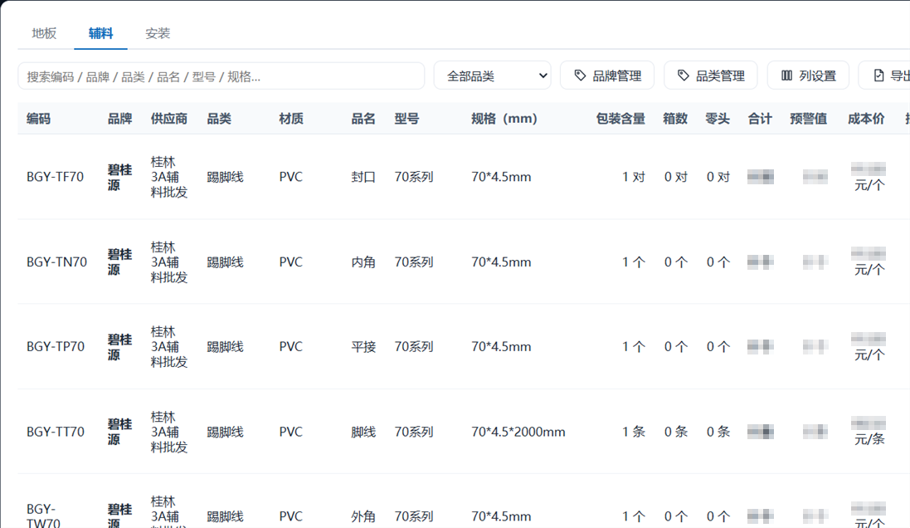The image size is (910, 528).
Task: Click the tag icon in 品牌管理
Action: click(x=580, y=76)
